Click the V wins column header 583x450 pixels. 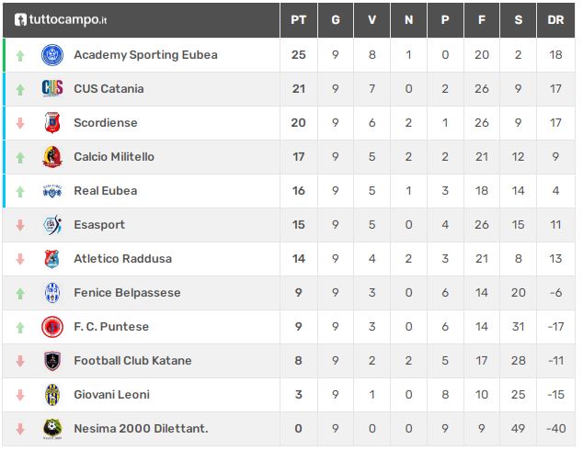(372, 19)
